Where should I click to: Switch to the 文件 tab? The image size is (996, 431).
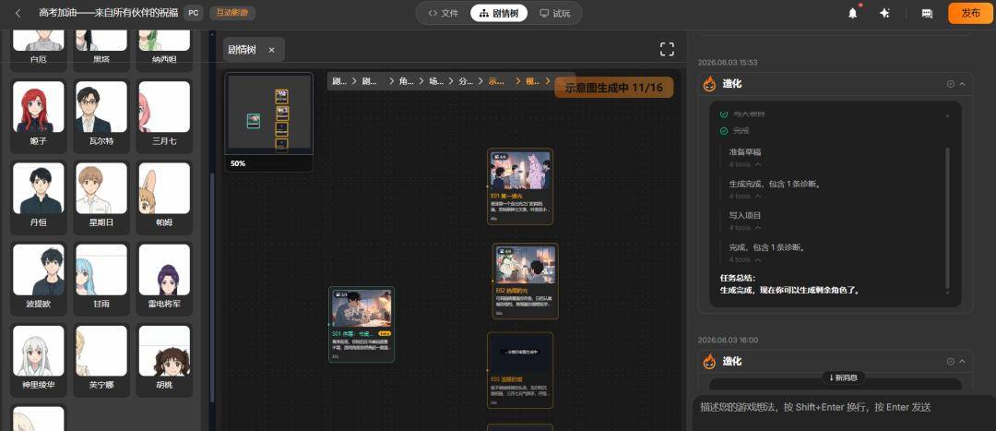click(x=443, y=13)
